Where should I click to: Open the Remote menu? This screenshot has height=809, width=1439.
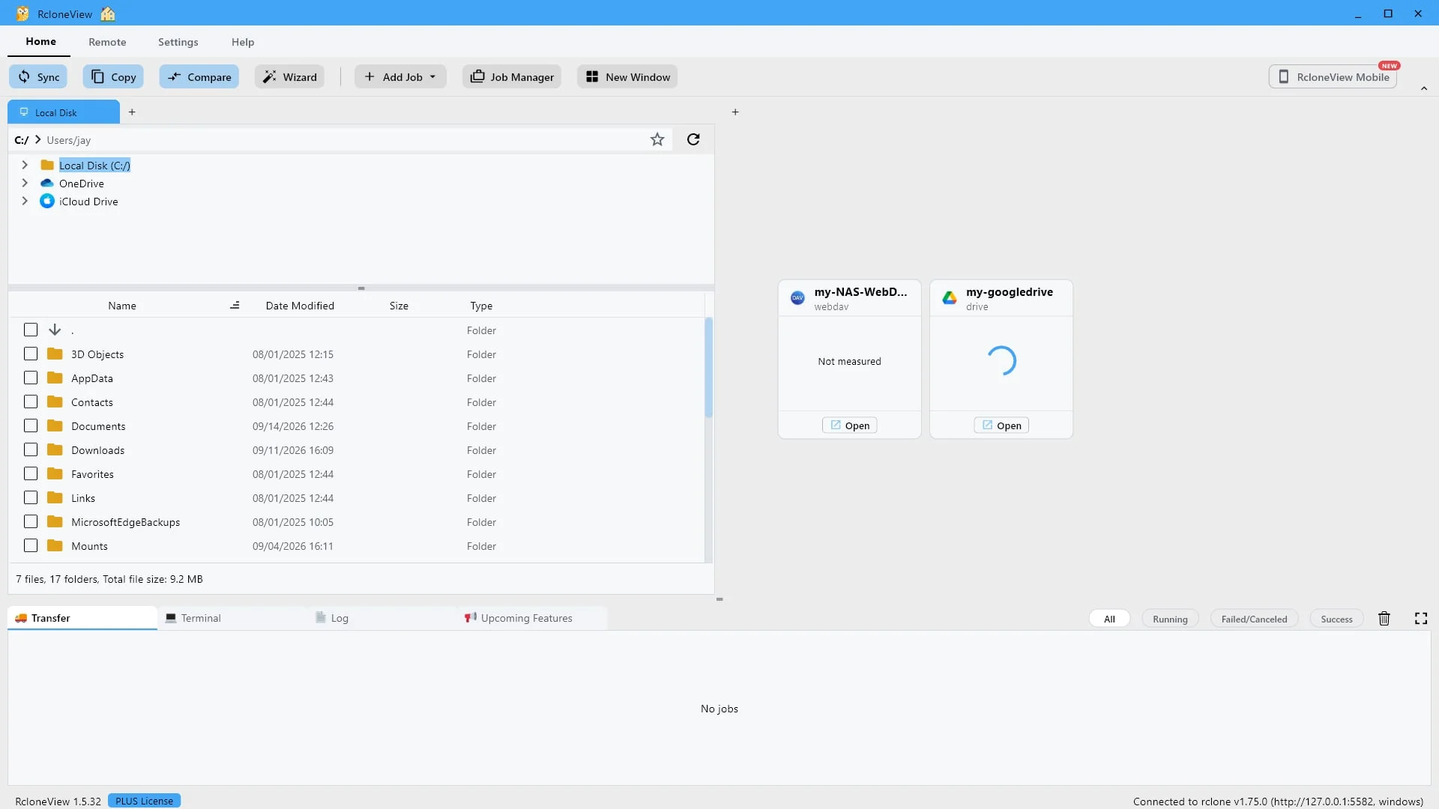point(107,42)
